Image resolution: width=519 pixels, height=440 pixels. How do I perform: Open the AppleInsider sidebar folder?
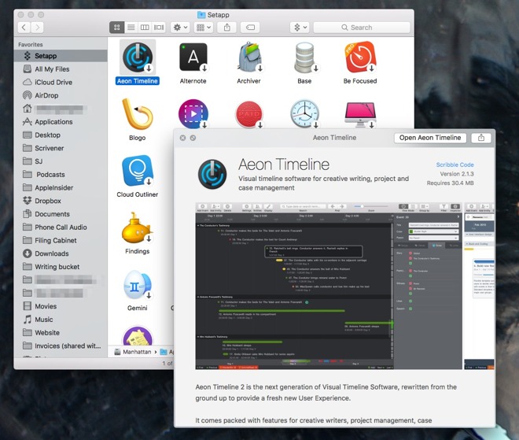[61, 188]
